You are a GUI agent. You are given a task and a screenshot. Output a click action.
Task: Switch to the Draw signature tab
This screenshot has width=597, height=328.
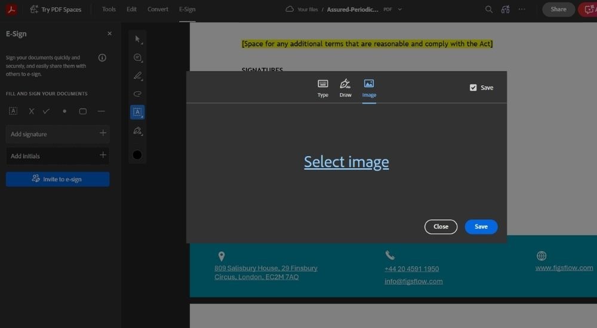pyautogui.click(x=345, y=89)
